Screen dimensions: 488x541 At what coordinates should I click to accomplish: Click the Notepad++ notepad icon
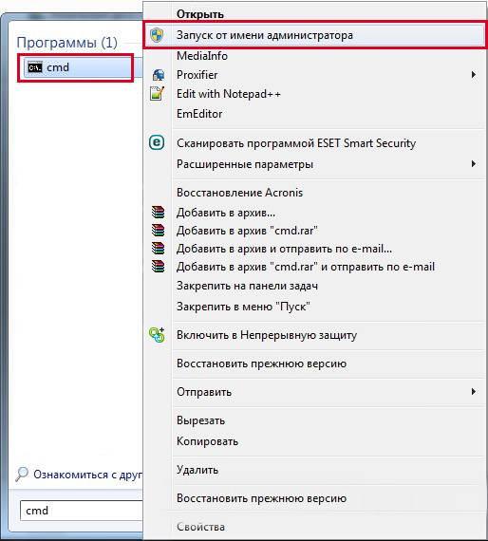(x=157, y=94)
